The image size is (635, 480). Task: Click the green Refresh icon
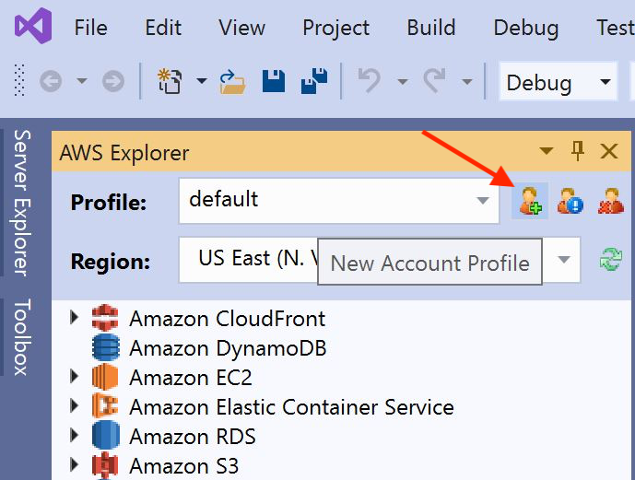pos(610,260)
